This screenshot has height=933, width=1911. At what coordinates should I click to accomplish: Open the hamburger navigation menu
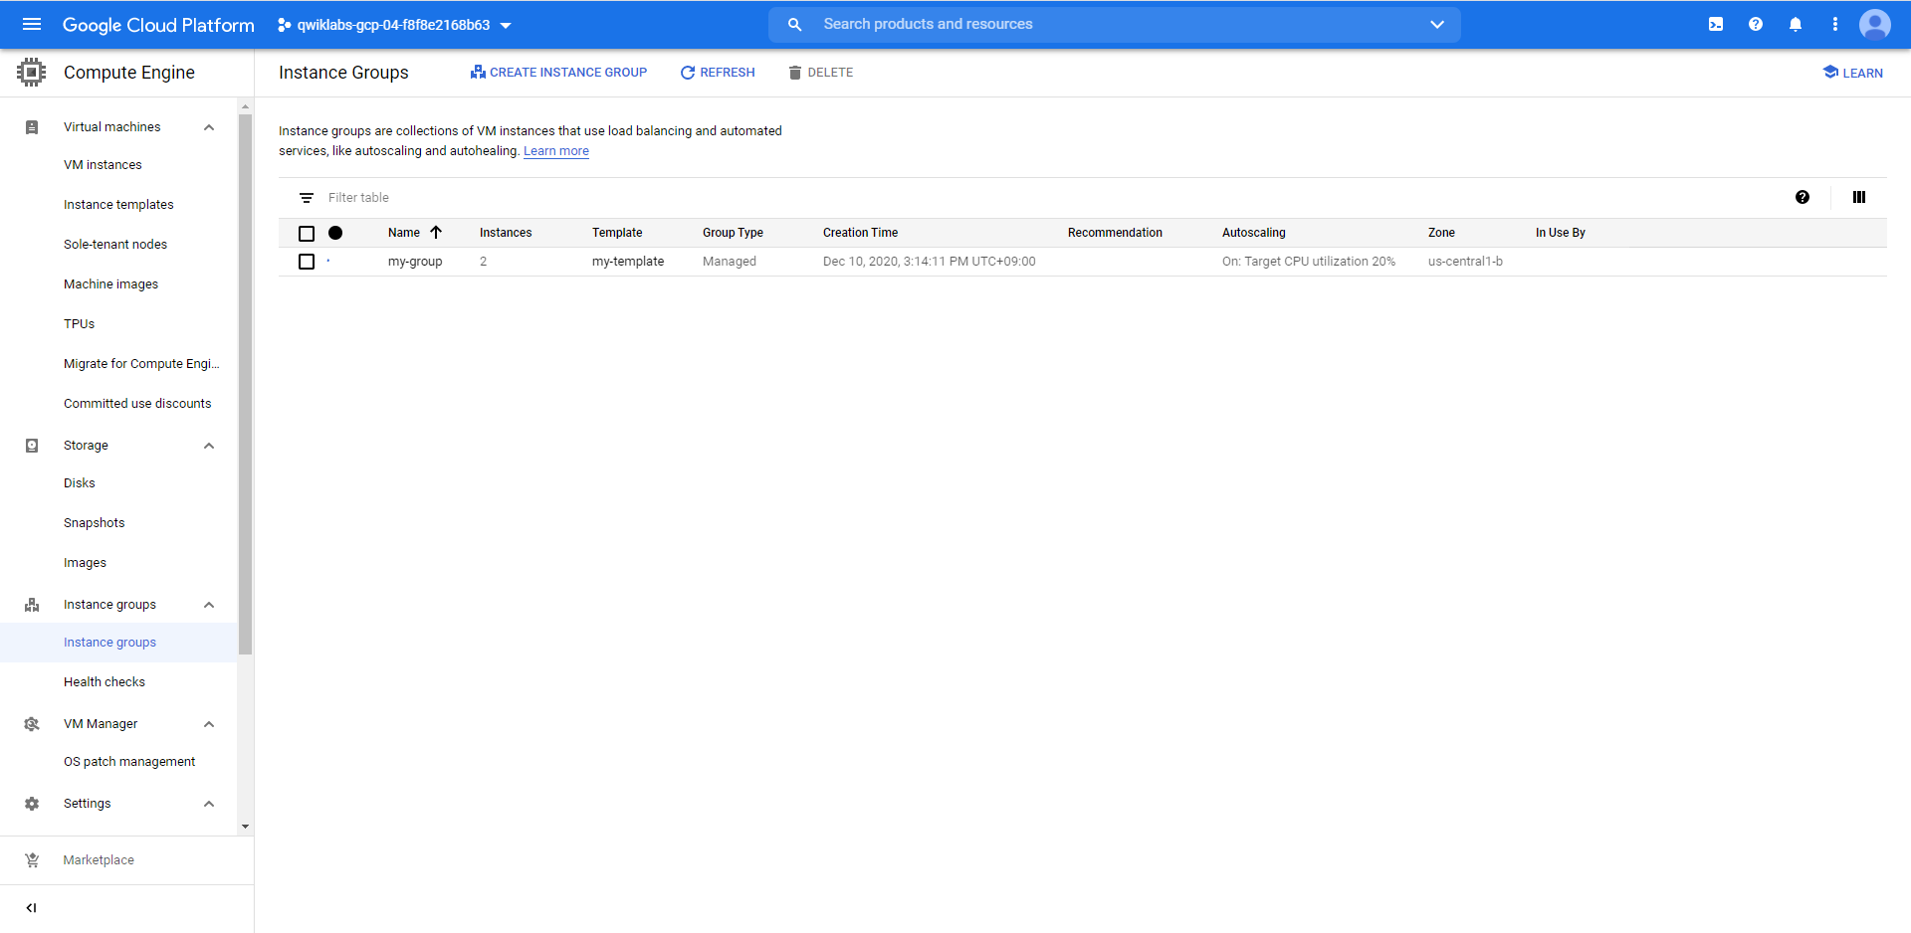pyautogui.click(x=32, y=24)
